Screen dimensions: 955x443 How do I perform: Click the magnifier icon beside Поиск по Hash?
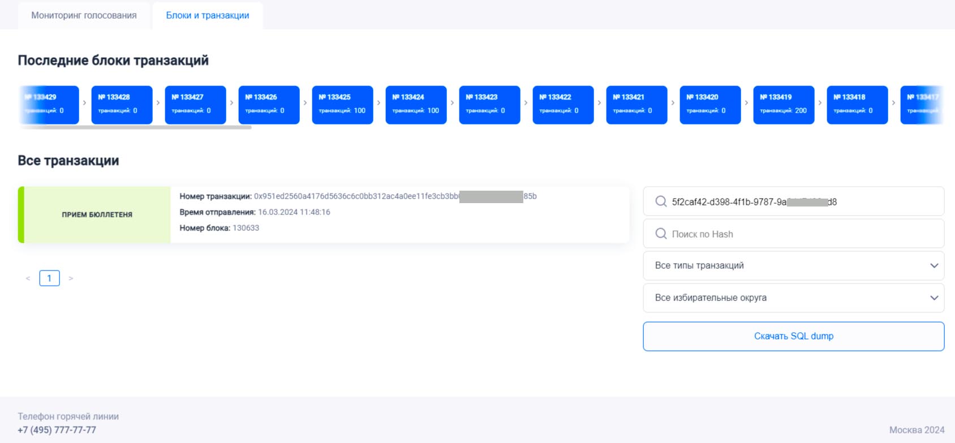point(660,234)
